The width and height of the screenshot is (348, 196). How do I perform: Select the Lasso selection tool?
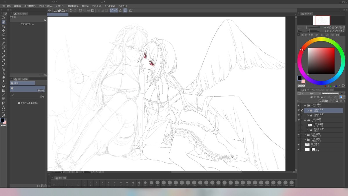(x=3, y=35)
